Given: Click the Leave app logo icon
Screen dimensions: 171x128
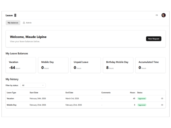Looking at the screenshot, I should tap(15, 15).
